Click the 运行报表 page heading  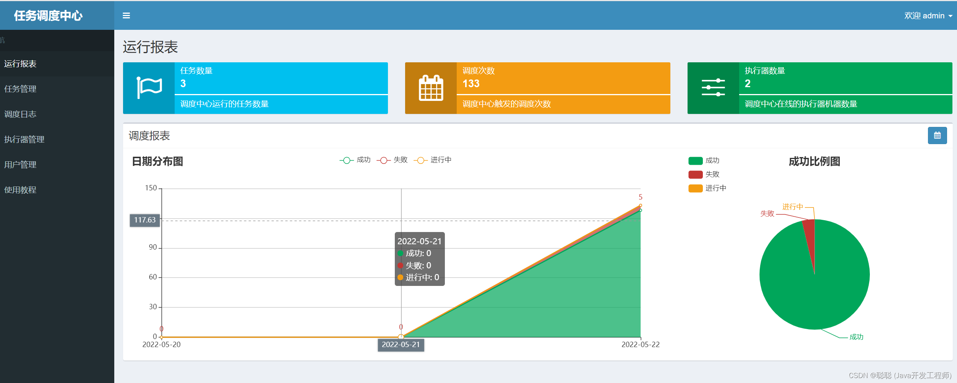150,47
